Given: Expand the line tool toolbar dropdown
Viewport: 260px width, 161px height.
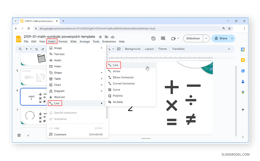Looking at the screenshot, I should click(x=113, y=49).
